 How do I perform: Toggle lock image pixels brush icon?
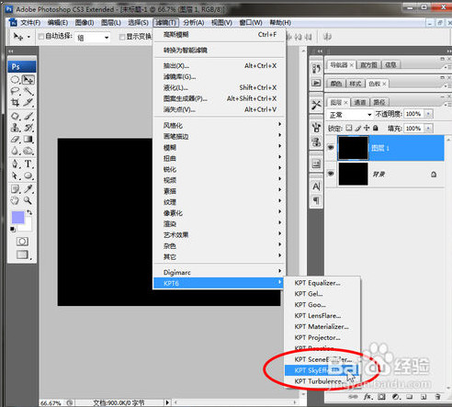[357, 128]
